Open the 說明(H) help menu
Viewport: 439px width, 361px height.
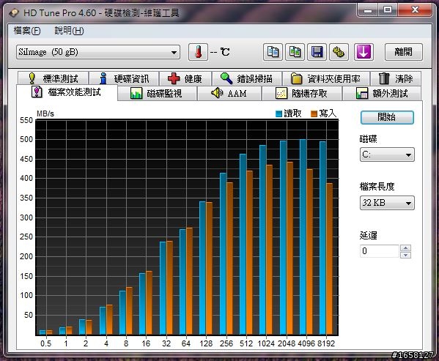[x=69, y=31]
